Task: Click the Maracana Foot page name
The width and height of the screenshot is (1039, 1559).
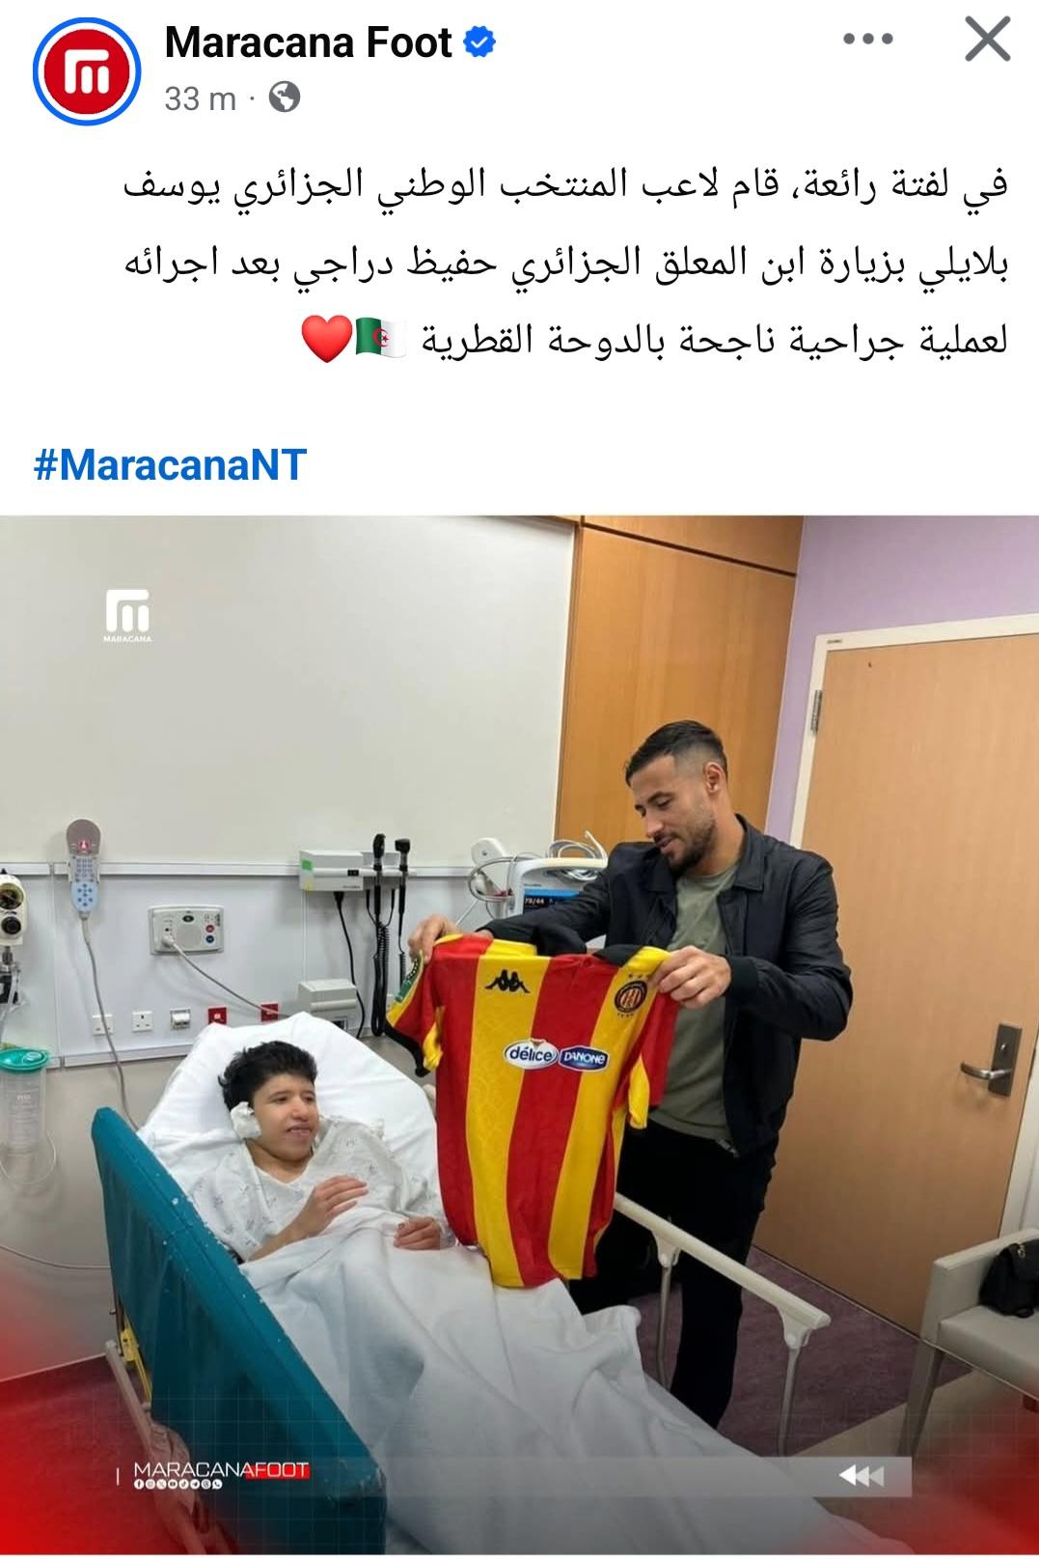Action: coord(309,42)
